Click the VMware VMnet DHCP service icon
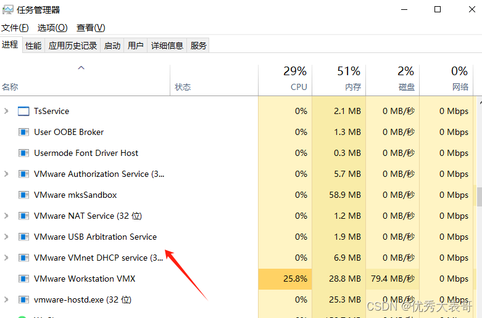The image size is (482, 318). pyautogui.click(x=23, y=258)
